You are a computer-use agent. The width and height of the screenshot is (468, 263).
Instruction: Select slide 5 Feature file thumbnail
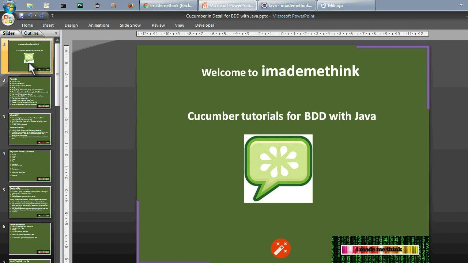(30, 202)
